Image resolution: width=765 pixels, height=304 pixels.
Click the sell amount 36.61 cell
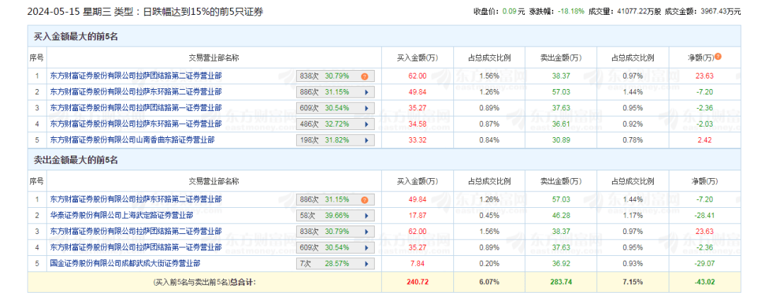click(x=561, y=124)
